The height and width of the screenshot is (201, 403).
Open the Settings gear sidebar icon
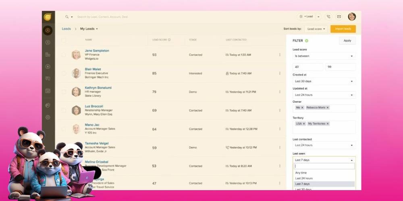pyautogui.click(x=48, y=117)
